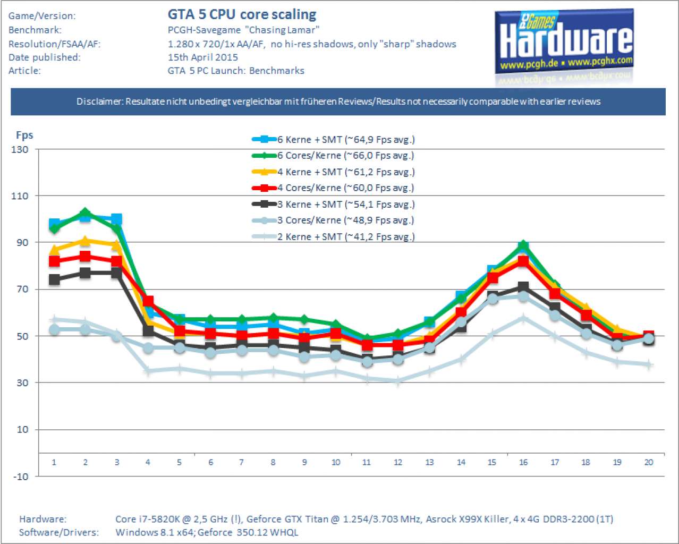Viewport: 679px width, 544px height.
Task: Click the blue square legend marker for 6 Kerne + SMT
Action: coord(264,140)
